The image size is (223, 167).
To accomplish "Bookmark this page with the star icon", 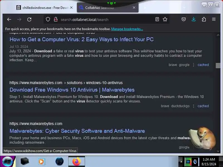I will 165,19.
